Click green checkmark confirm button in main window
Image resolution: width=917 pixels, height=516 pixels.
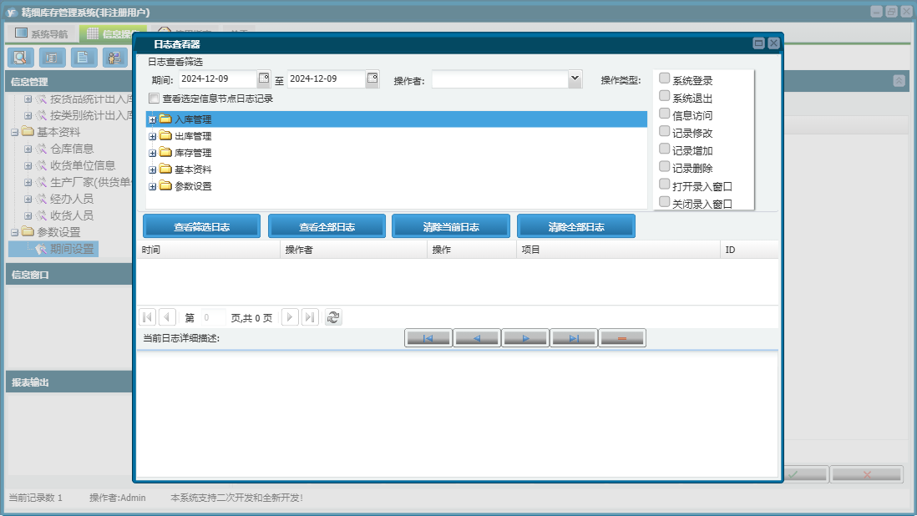click(804, 474)
